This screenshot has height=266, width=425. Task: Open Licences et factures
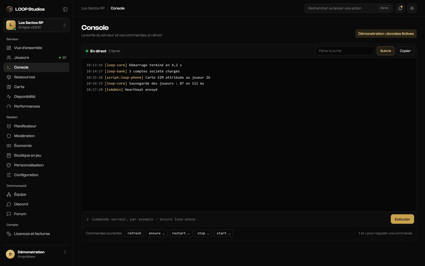[x=36, y=234]
